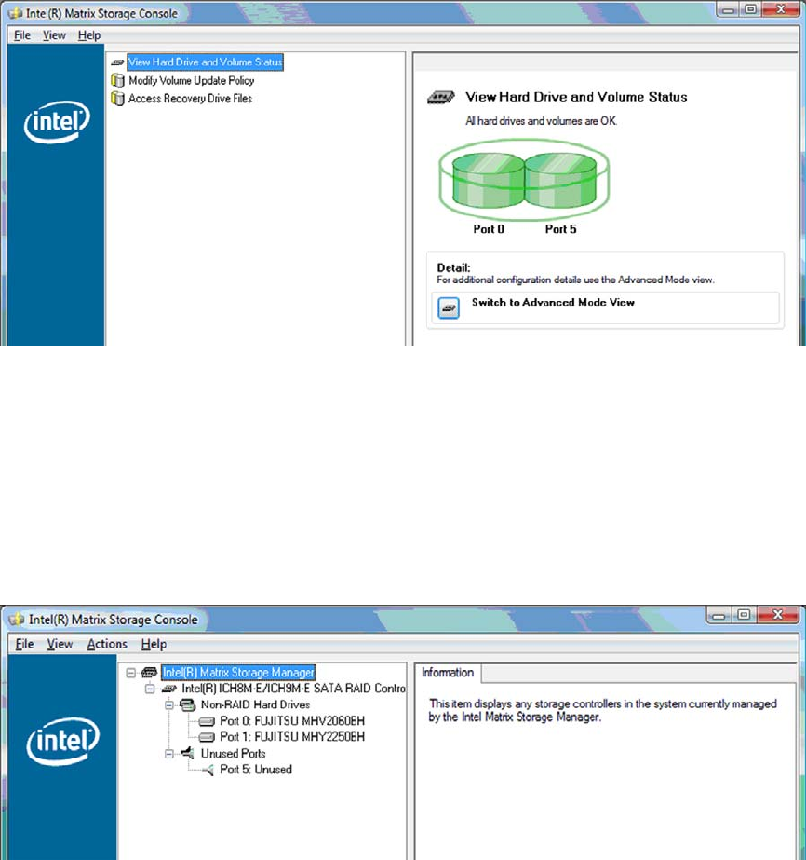Open the Actions menu
This screenshot has height=860, width=806.
[107, 644]
